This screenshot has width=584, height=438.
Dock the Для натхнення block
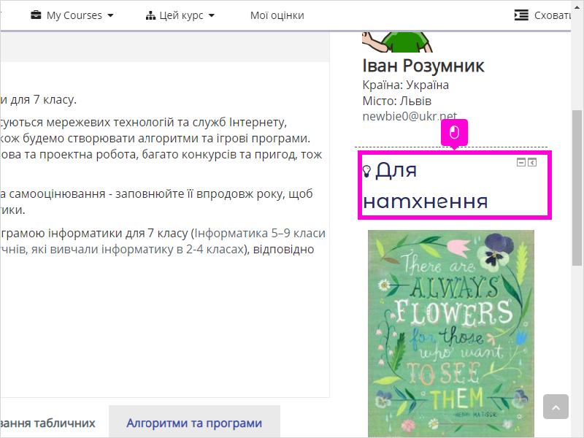(x=532, y=162)
